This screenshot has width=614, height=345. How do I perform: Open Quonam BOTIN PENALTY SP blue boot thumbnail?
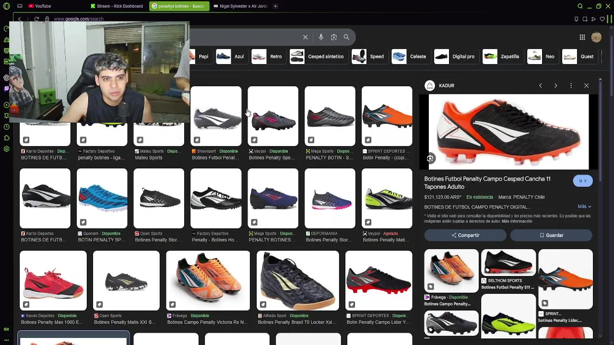[x=102, y=198]
